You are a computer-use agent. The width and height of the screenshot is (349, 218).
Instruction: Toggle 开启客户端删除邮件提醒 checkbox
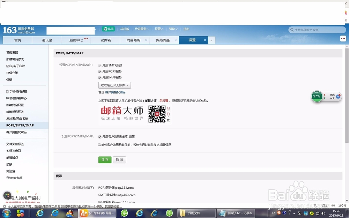click(100, 137)
